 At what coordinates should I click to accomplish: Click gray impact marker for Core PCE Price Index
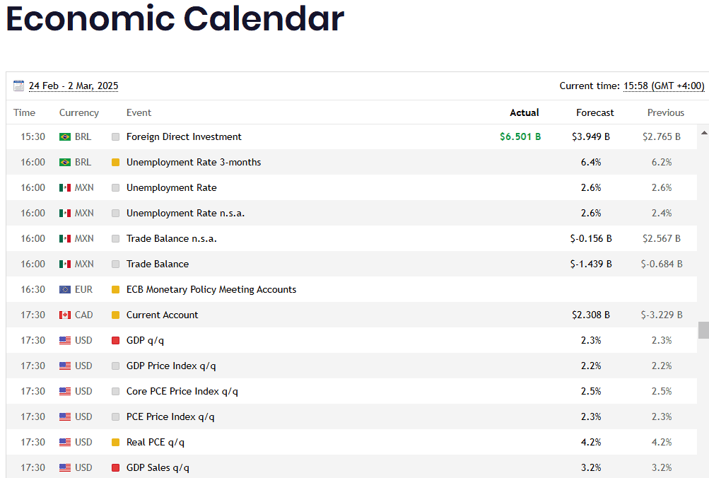116,392
